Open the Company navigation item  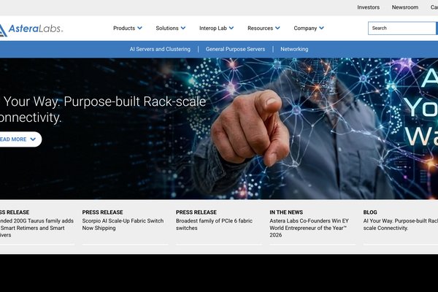(305, 28)
